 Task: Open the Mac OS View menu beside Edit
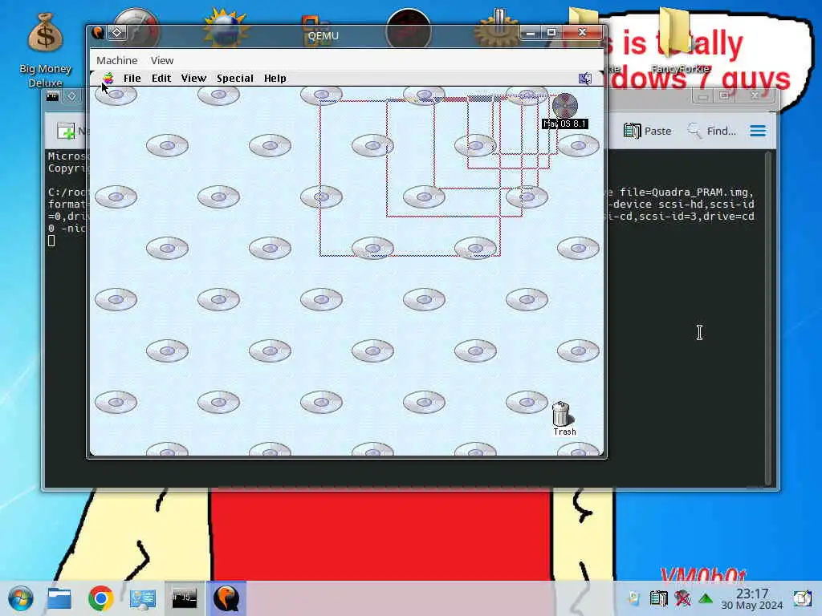[193, 78]
